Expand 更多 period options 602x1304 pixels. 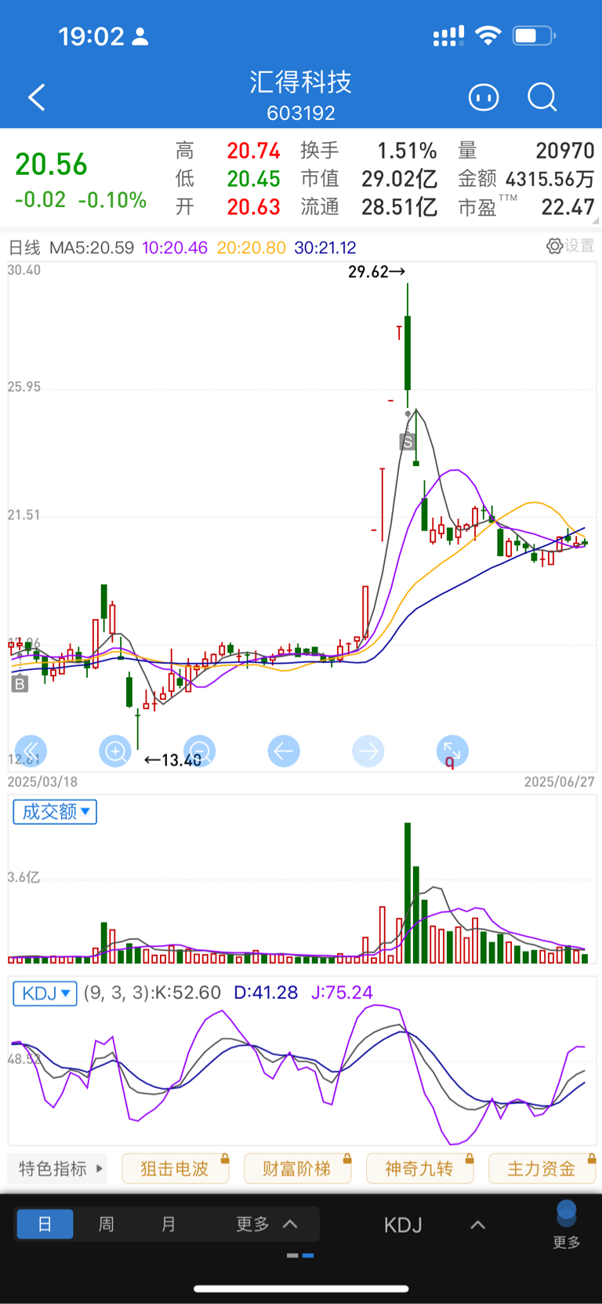coord(267,1224)
